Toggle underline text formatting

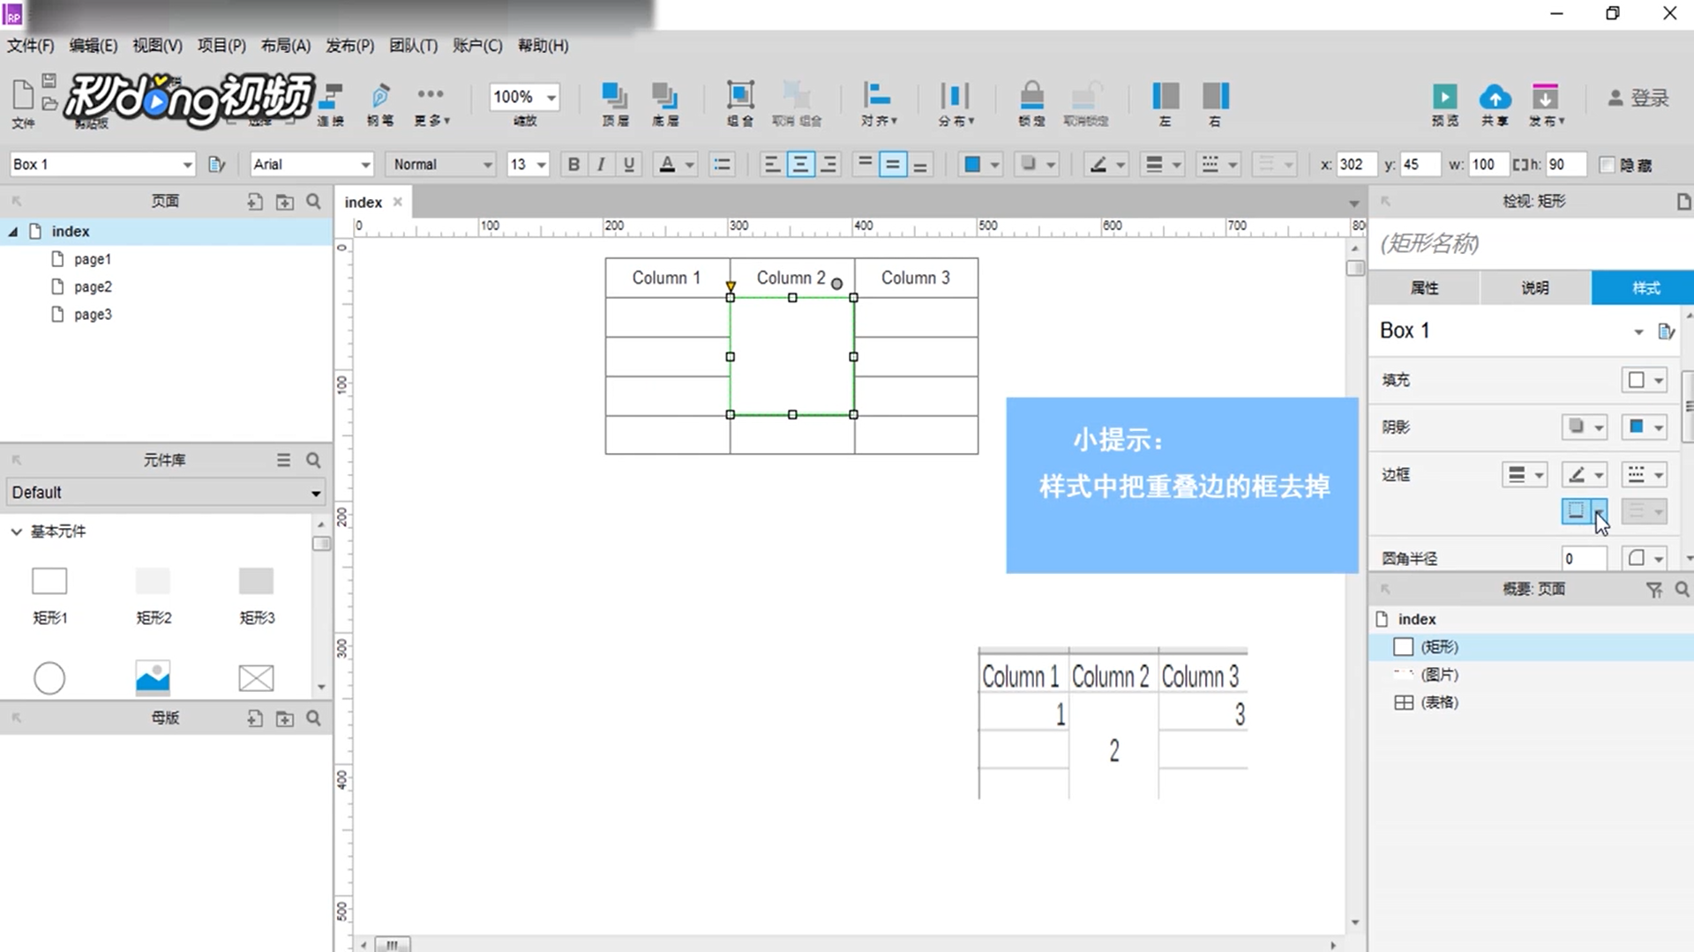[628, 164]
